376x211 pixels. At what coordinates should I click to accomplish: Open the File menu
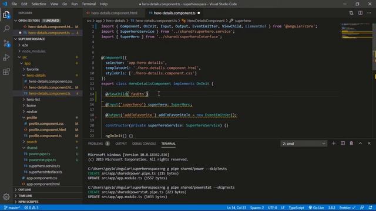(14, 4)
